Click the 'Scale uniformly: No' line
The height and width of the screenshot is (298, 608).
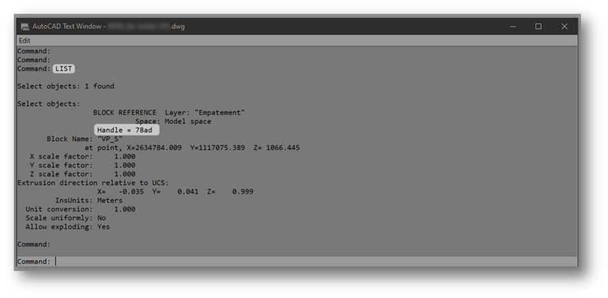pyautogui.click(x=66, y=218)
